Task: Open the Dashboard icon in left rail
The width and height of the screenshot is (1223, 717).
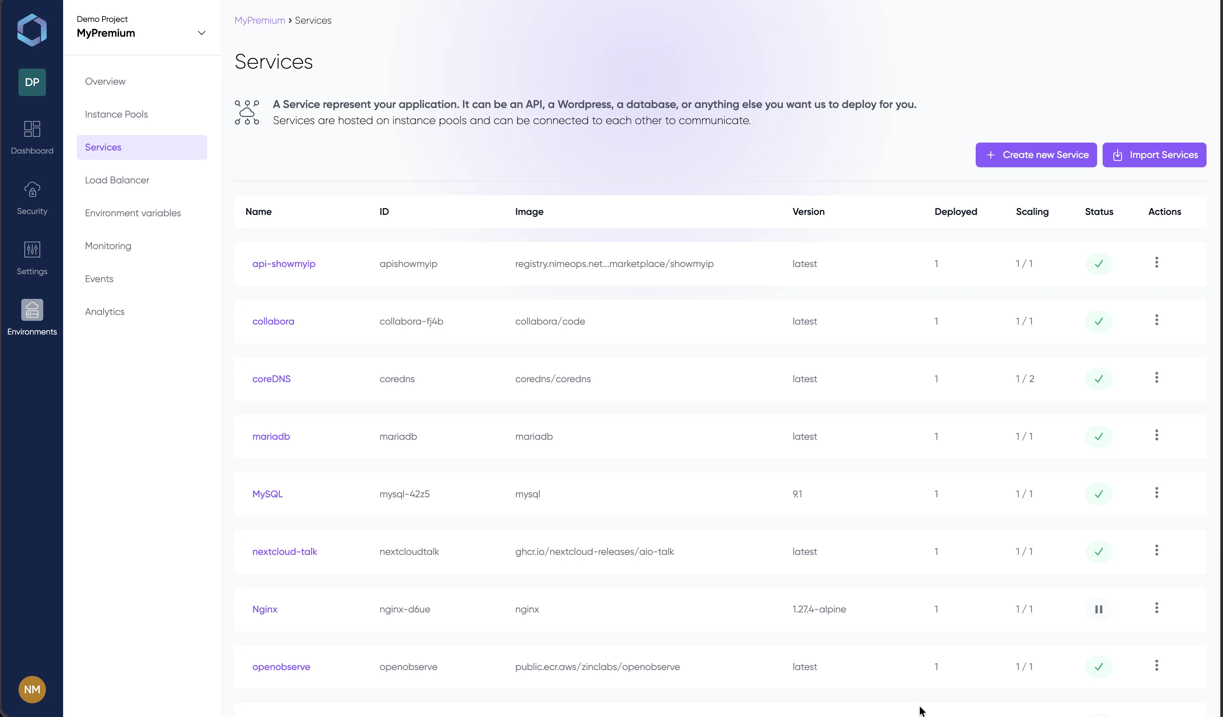Action: coord(32,129)
